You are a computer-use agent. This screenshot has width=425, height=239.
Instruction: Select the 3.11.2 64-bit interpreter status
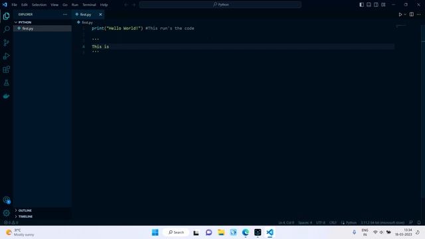tap(382, 222)
